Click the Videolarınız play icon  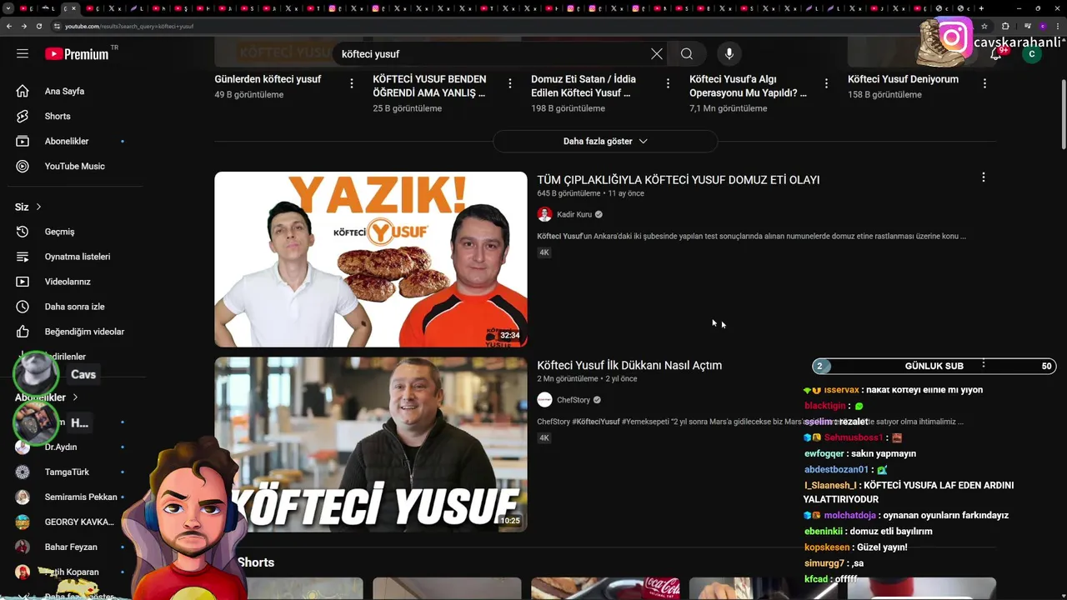(x=23, y=282)
